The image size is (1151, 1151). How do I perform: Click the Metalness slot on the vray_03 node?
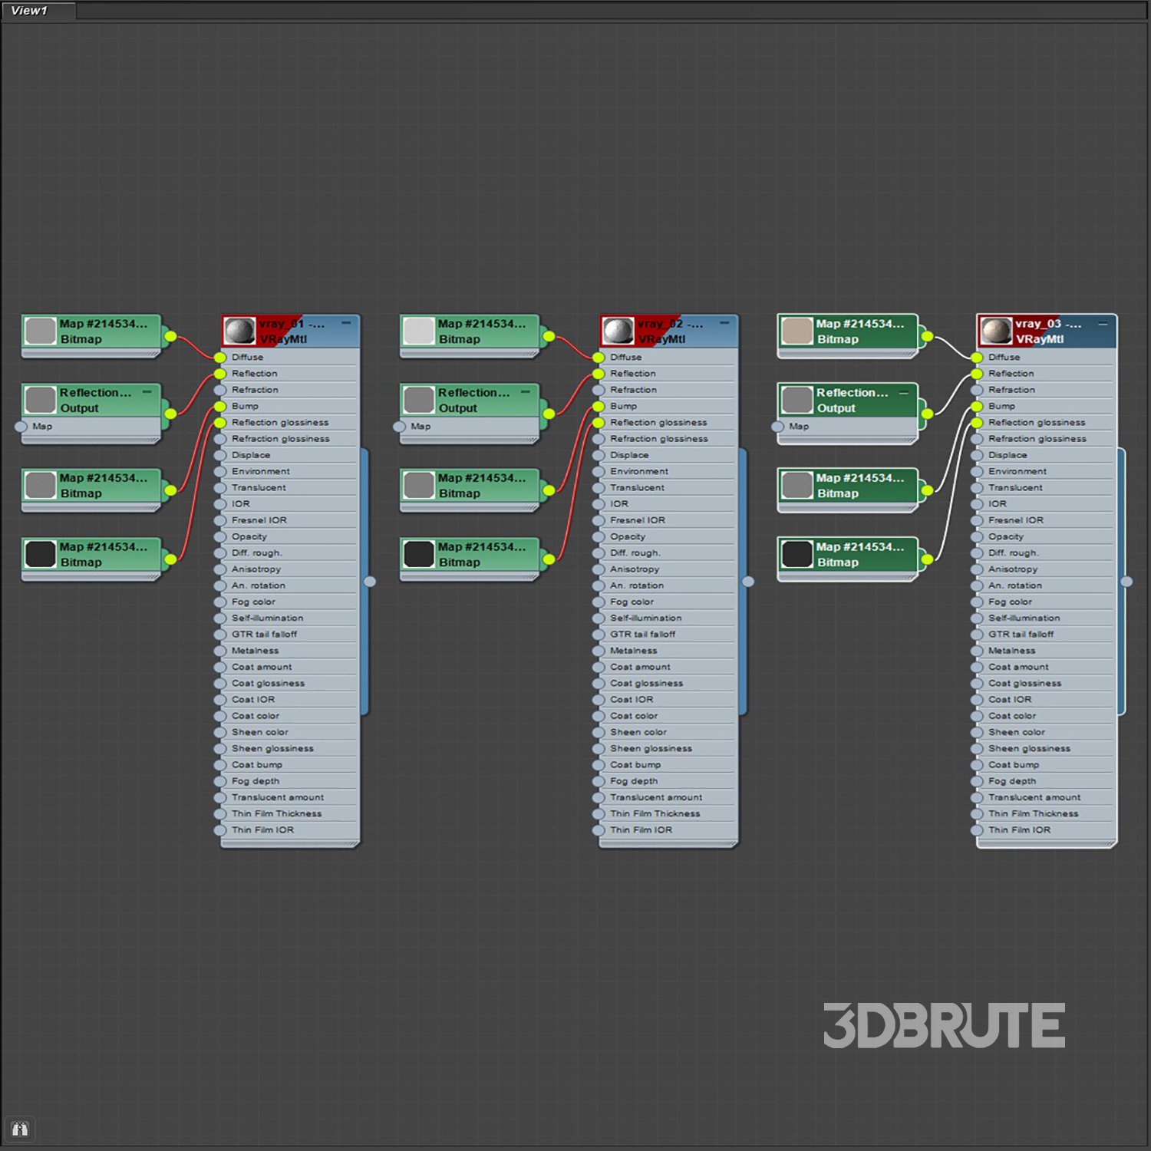(x=1011, y=651)
